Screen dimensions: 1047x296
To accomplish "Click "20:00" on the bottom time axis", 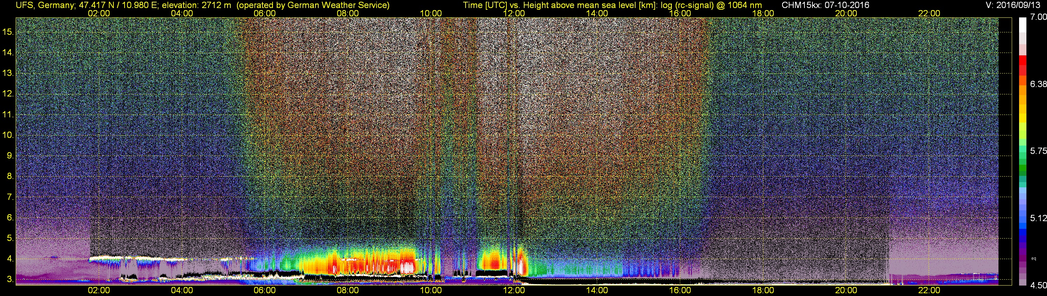I will tap(846, 290).
